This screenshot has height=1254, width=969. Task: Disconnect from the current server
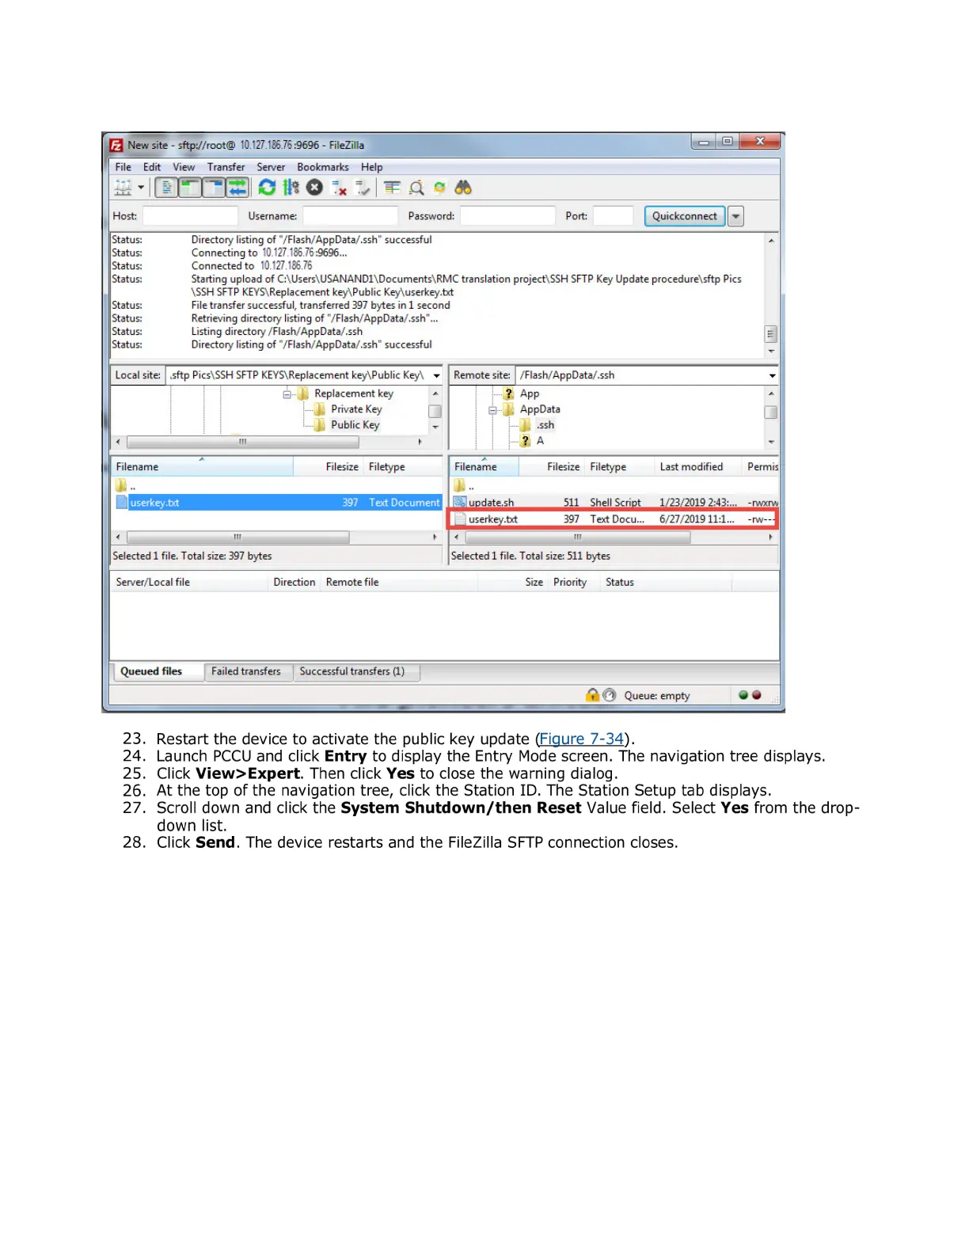click(339, 188)
